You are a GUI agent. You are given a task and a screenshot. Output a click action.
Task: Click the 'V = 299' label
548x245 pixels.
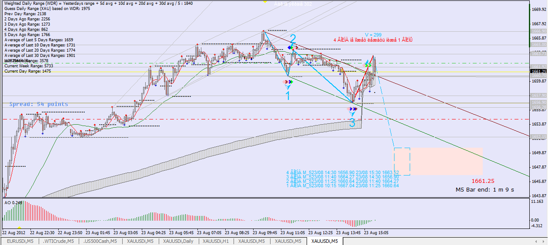coord(373,35)
